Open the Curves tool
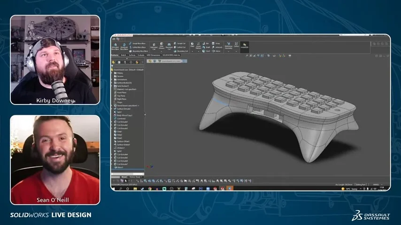 click(236, 45)
